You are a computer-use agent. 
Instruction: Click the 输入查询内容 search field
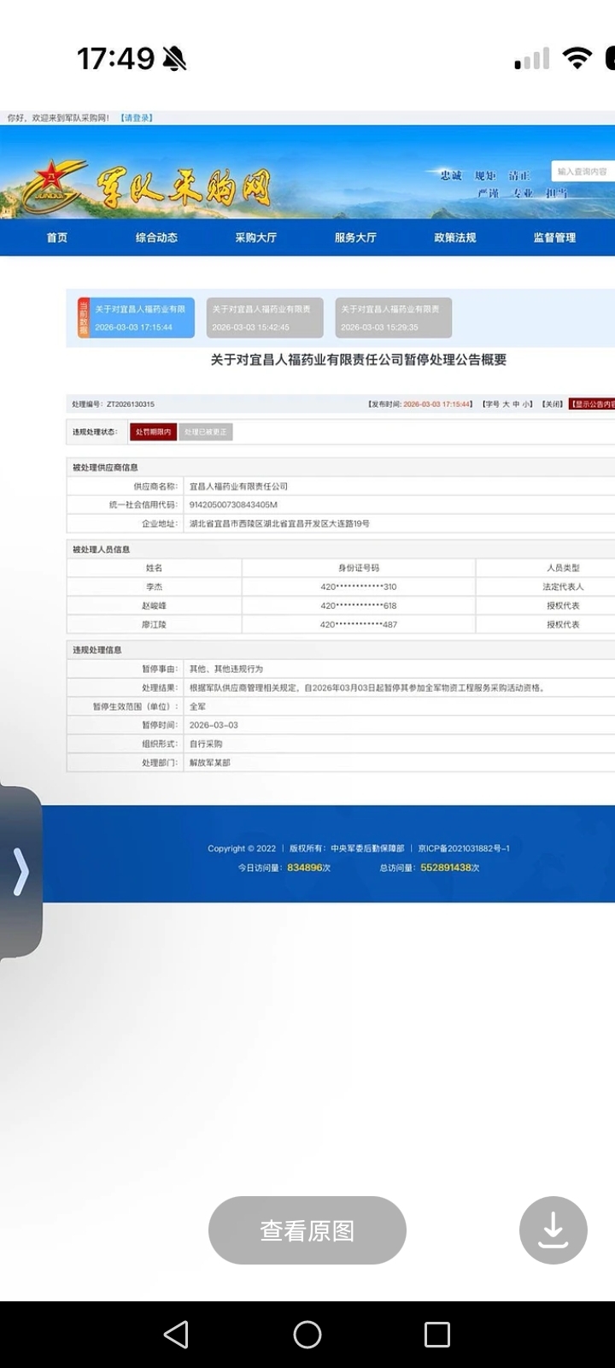(583, 171)
